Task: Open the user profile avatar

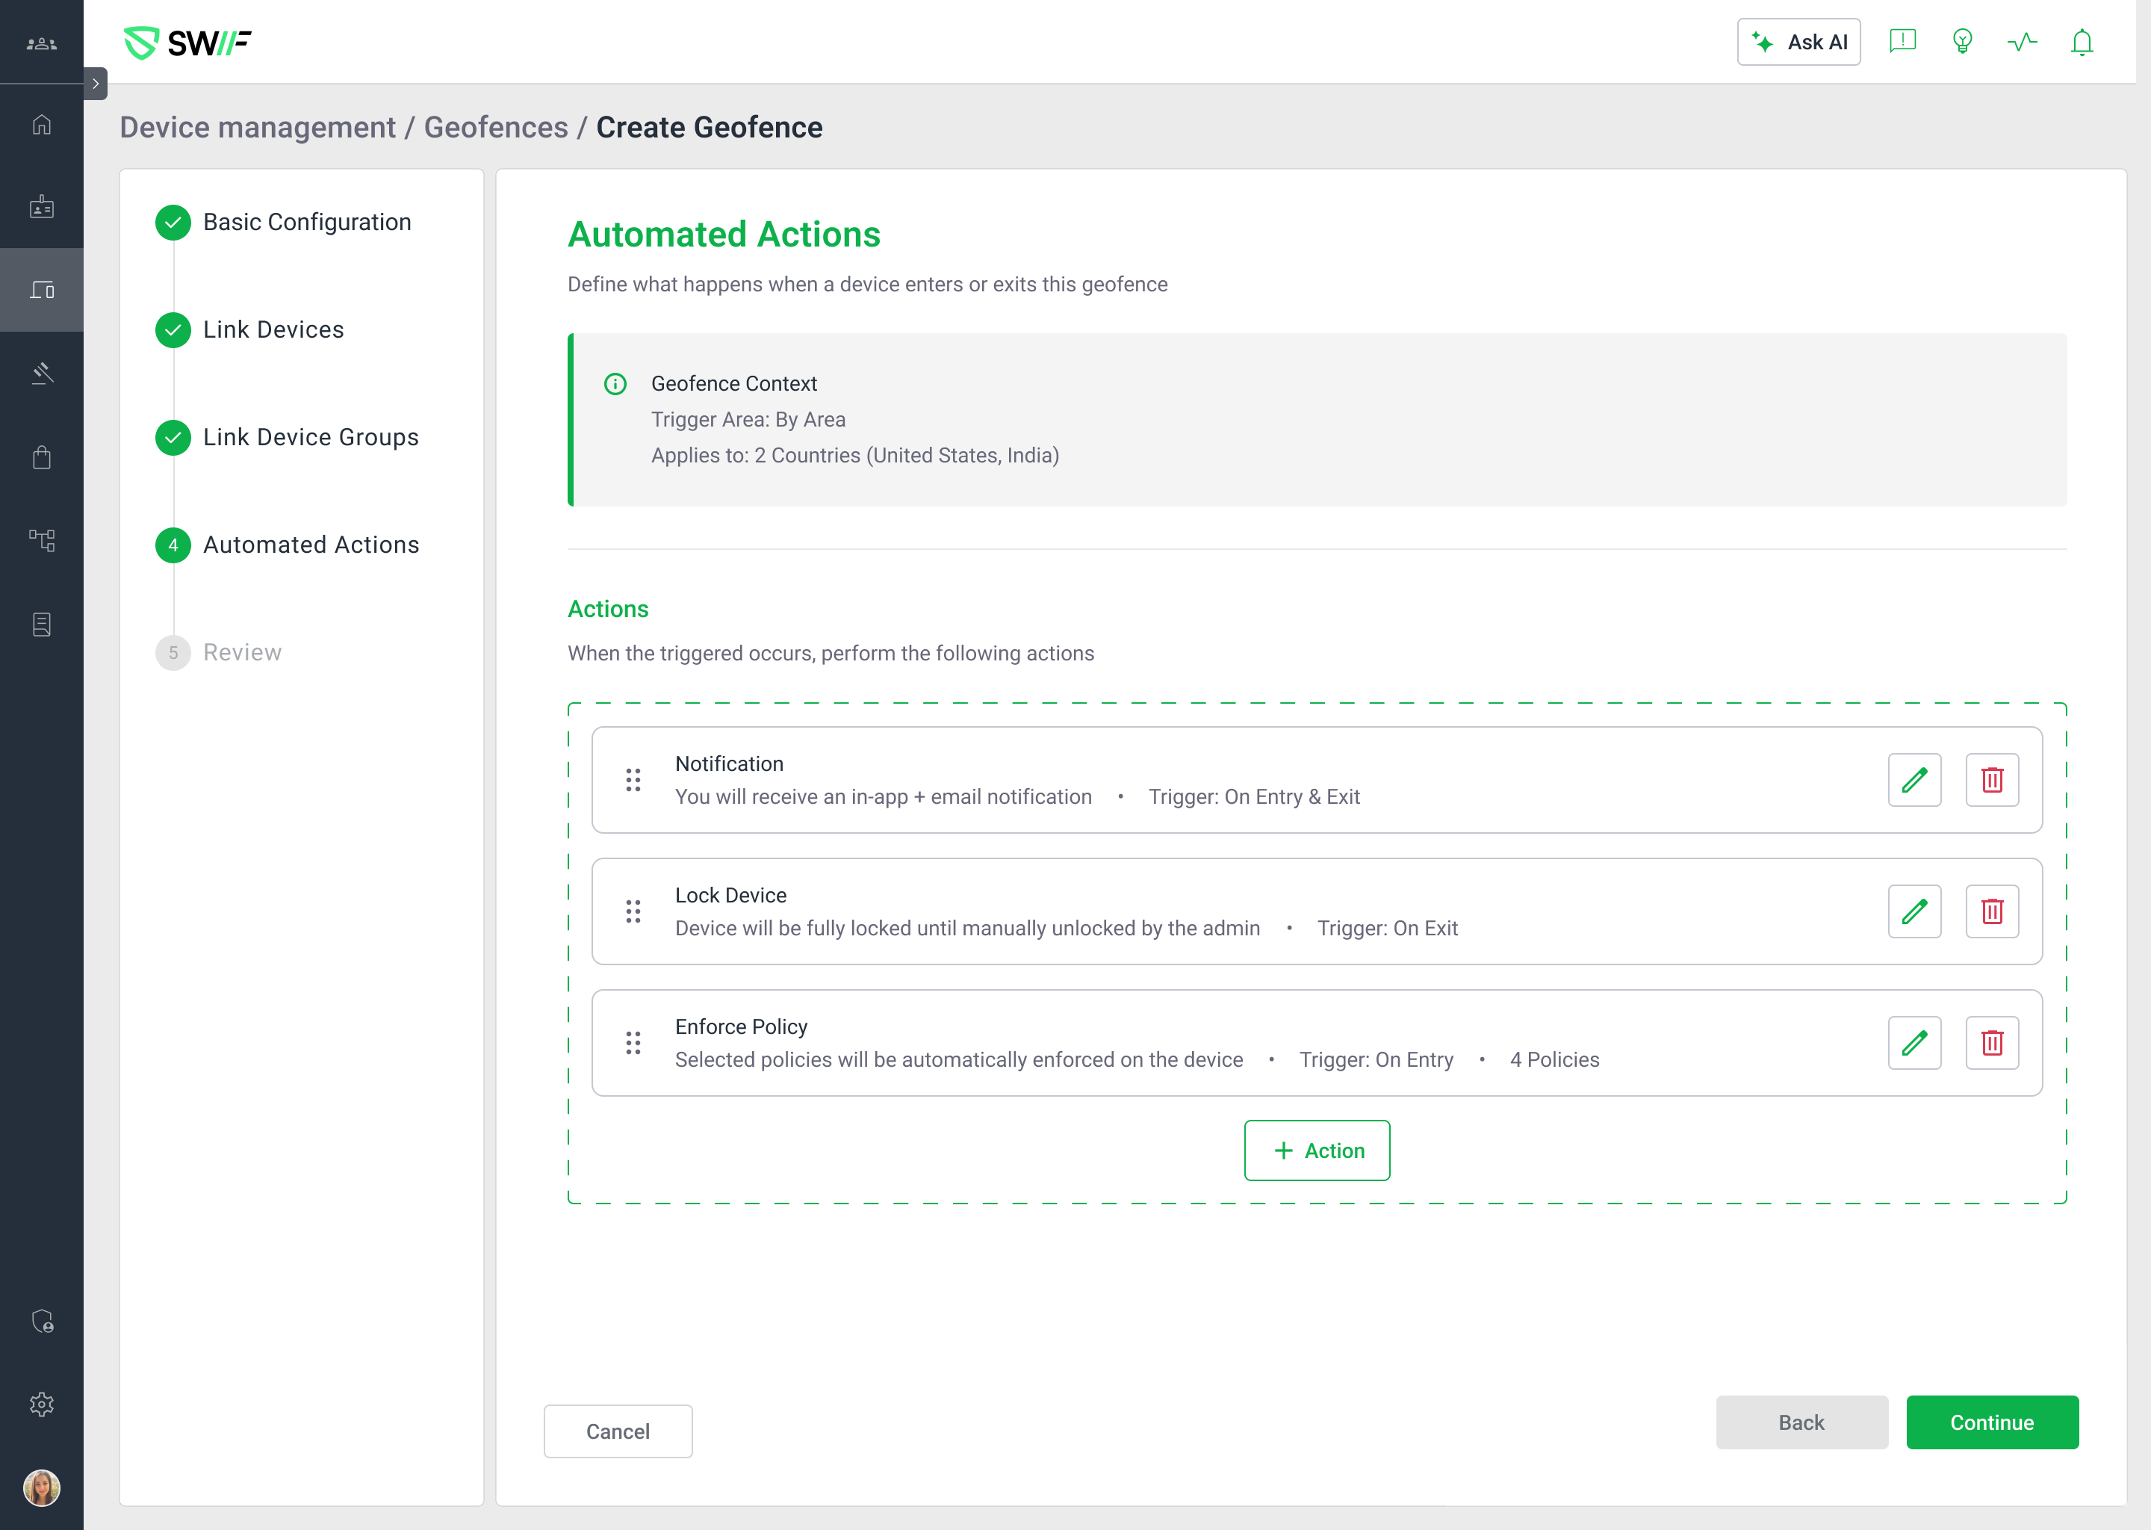Action: point(41,1487)
